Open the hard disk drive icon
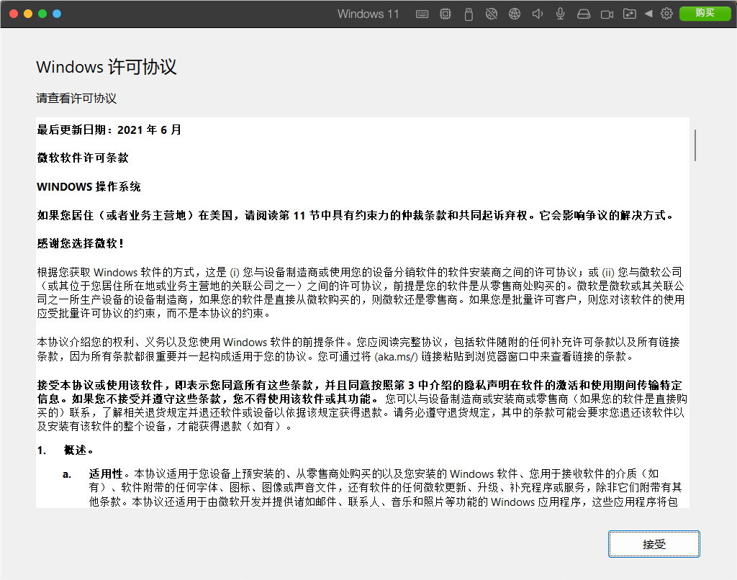This screenshot has width=737, height=580. pos(584,14)
